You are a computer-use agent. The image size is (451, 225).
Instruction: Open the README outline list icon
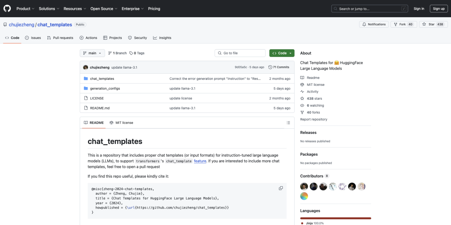[288, 123]
